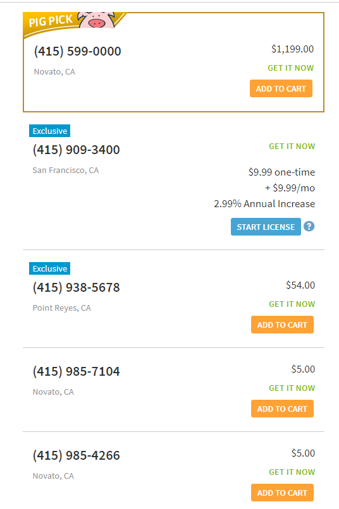Select phone number (415) 938-5678
The image size is (339, 509).
click(76, 287)
